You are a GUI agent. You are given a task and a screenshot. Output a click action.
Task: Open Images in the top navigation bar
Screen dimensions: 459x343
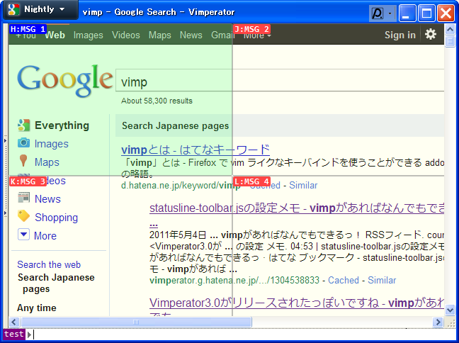[x=88, y=35]
